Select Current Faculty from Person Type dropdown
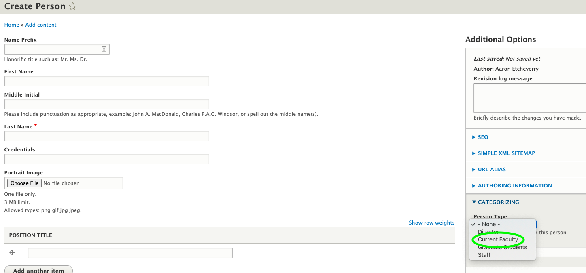 pyautogui.click(x=498, y=239)
